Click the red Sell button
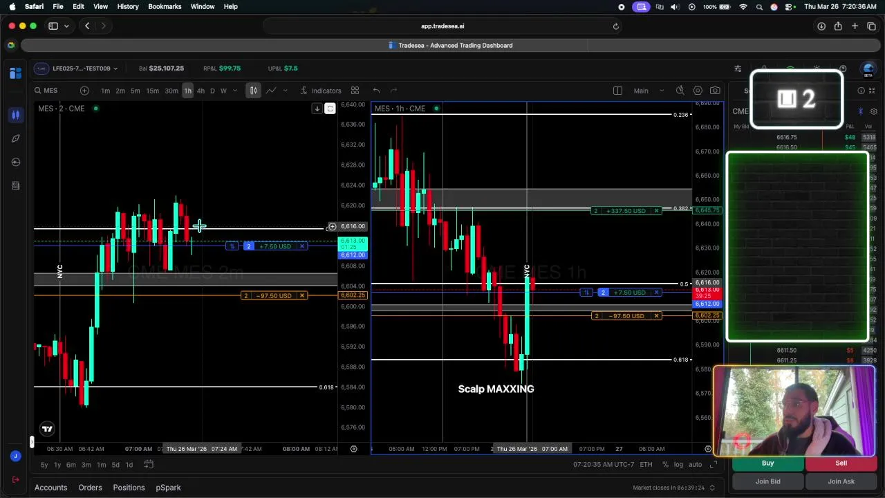The image size is (885, 498). pos(841,463)
